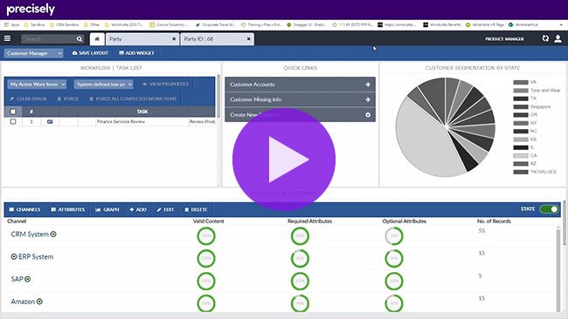Click the Save Layout button
Image resolution: width=568 pixels, height=319 pixels.
[x=90, y=53]
